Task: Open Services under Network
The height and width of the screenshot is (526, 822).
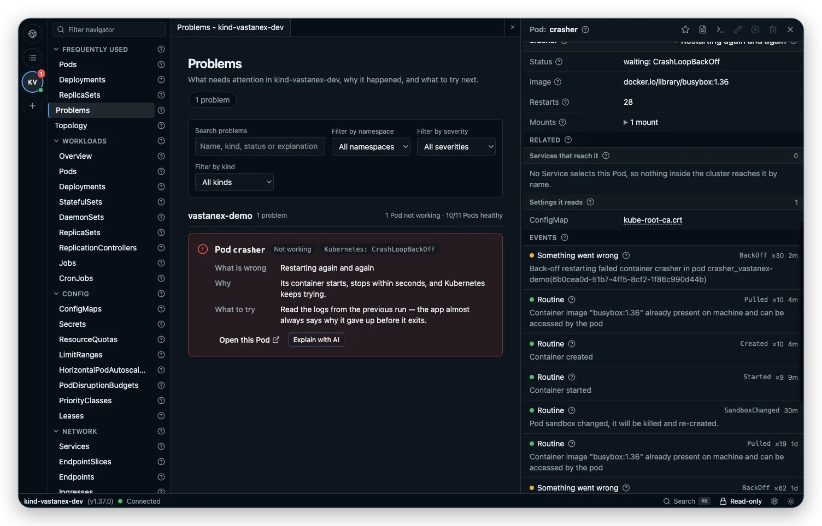Action: [74, 446]
